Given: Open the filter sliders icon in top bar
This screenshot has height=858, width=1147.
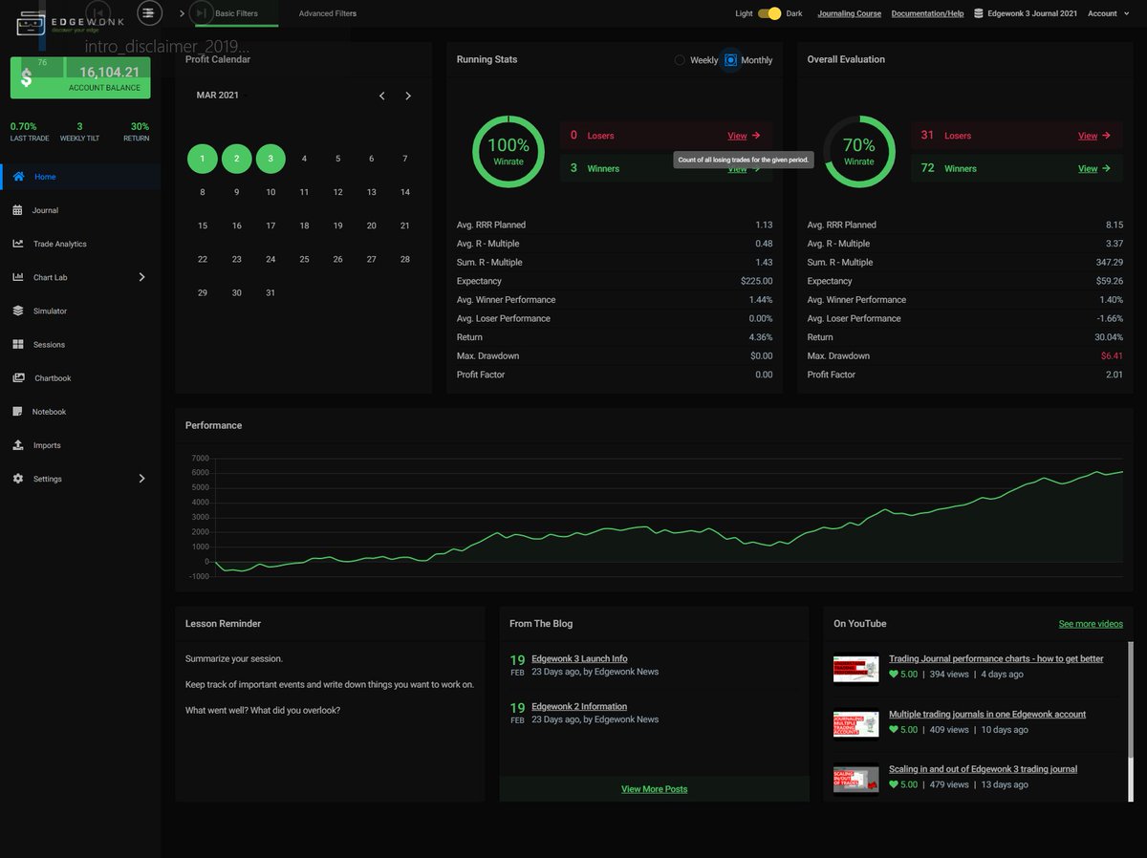Looking at the screenshot, I should (x=150, y=12).
